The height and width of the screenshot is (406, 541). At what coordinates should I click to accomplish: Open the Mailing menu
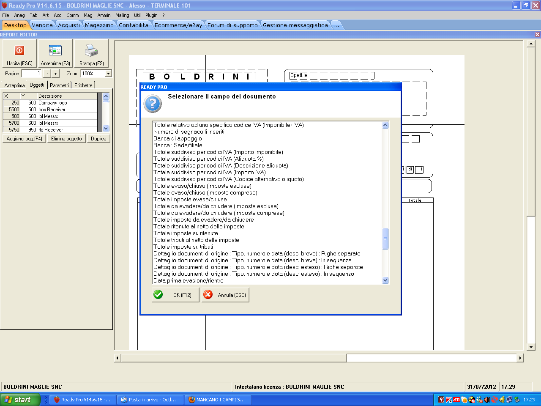pyautogui.click(x=123, y=15)
